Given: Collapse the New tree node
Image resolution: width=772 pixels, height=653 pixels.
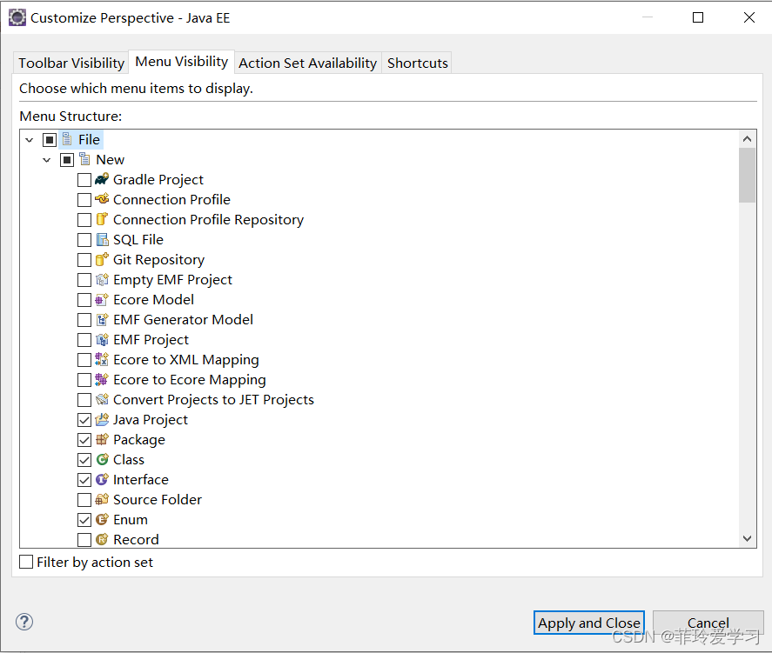Looking at the screenshot, I should pos(47,160).
